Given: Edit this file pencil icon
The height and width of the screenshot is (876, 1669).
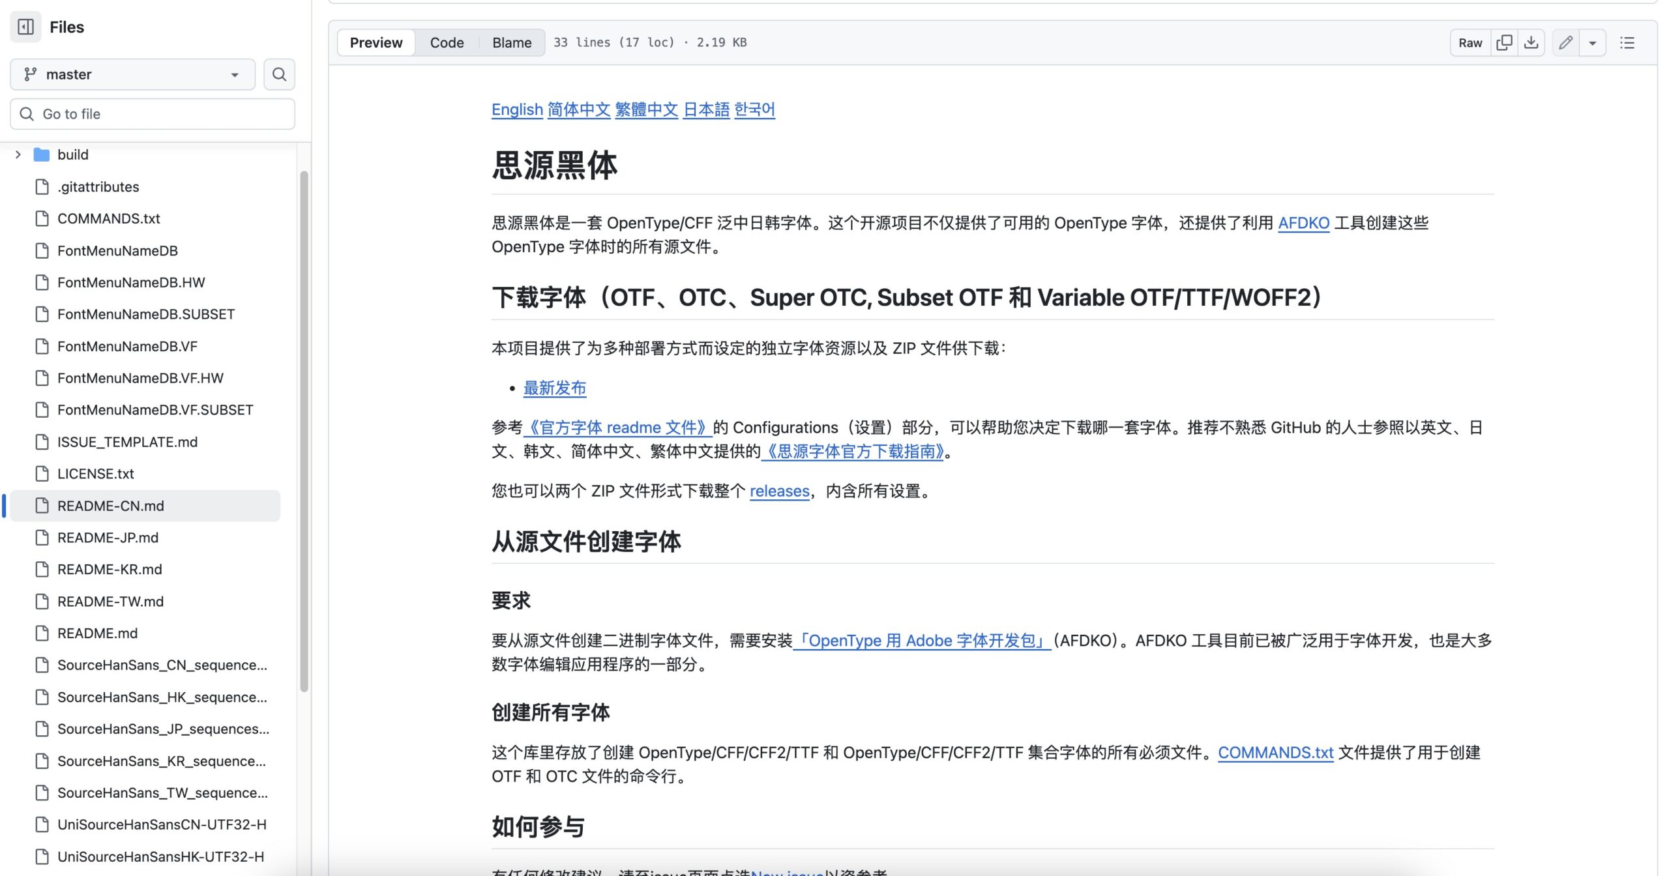Looking at the screenshot, I should [x=1565, y=43].
